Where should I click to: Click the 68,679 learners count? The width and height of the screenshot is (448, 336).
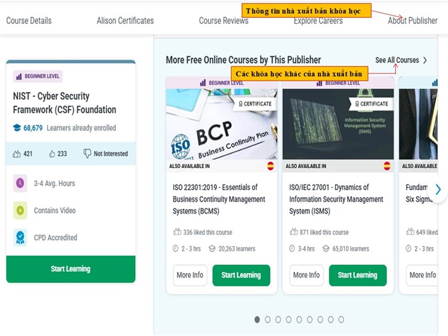[33, 128]
